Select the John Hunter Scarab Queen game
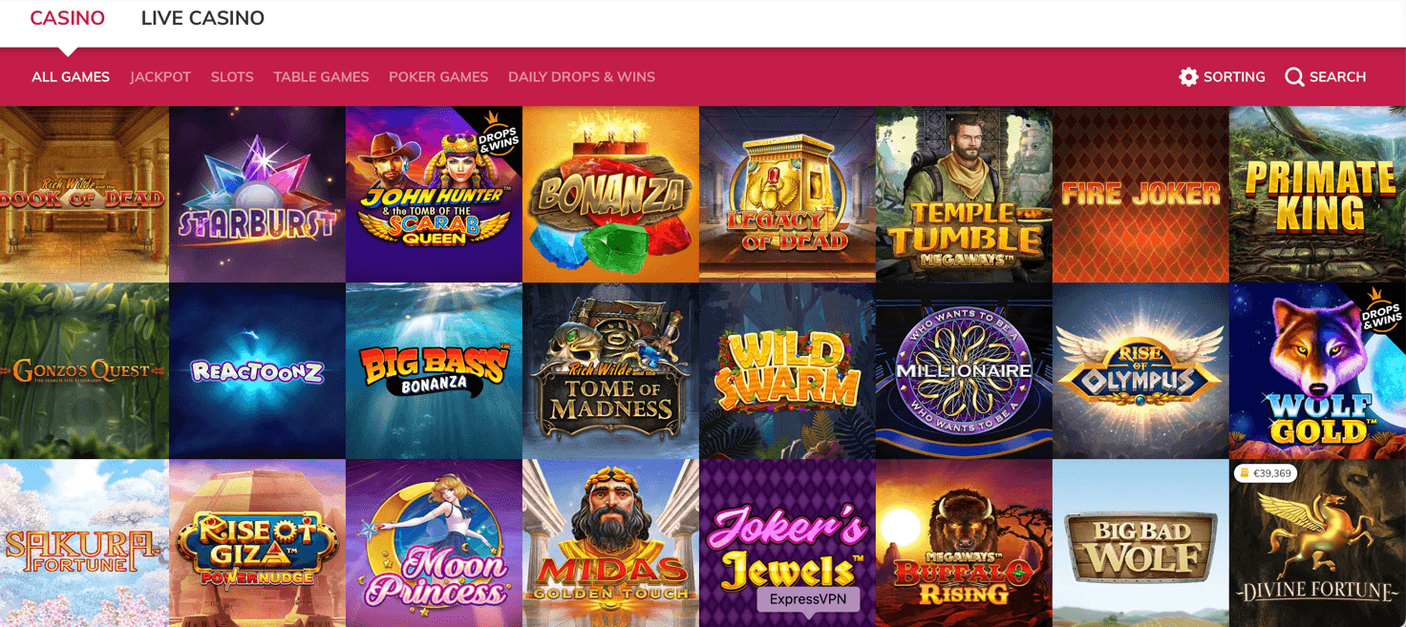This screenshot has height=627, width=1406. coord(435,195)
